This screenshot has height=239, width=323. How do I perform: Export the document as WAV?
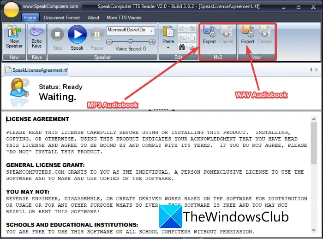(248, 35)
